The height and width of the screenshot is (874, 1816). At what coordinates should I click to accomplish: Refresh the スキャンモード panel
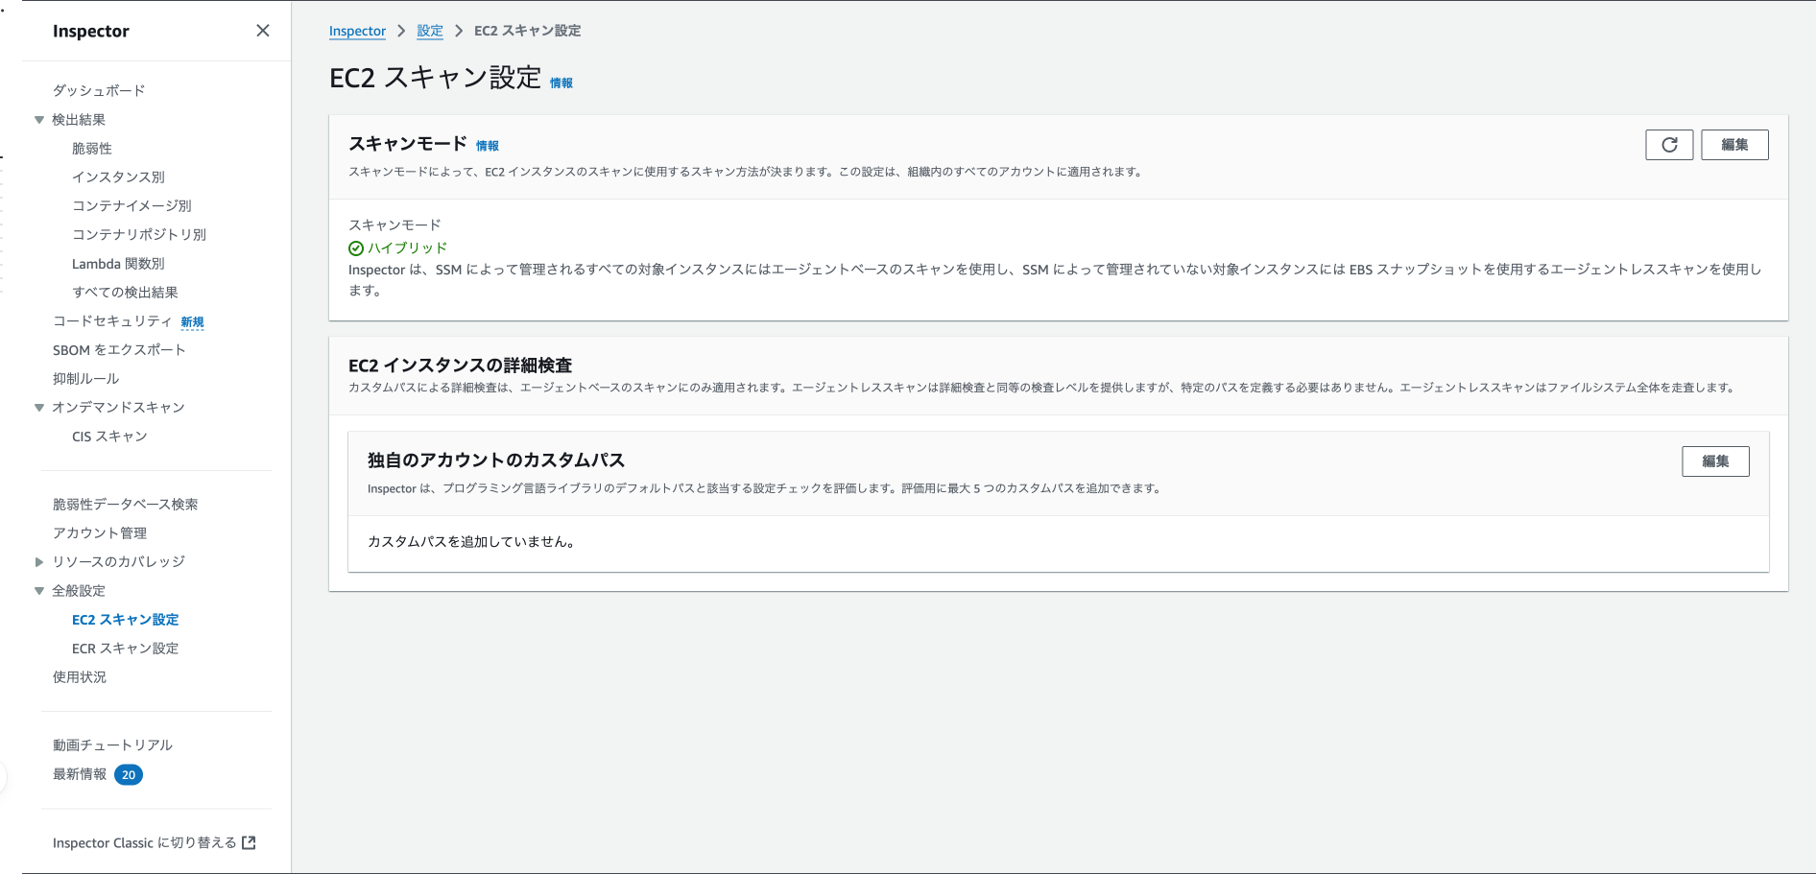[x=1669, y=144]
